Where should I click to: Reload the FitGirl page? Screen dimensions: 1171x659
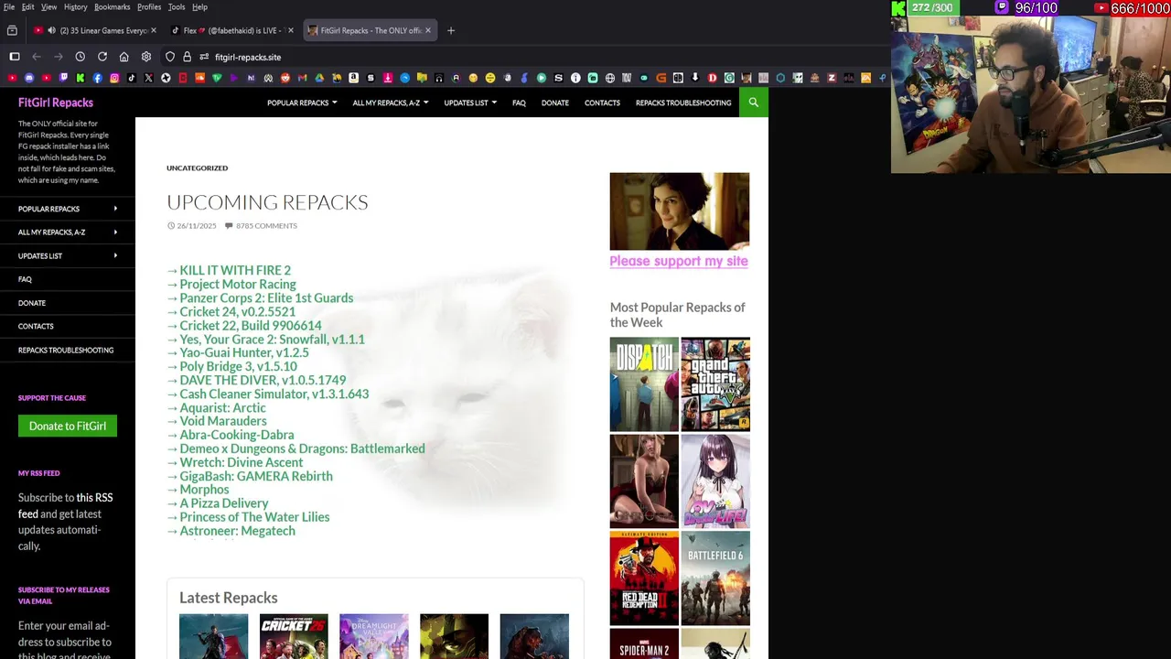coord(102,57)
